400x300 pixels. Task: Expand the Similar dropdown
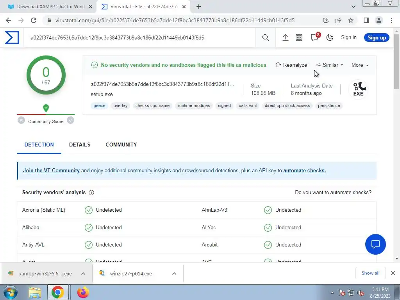[329, 65]
